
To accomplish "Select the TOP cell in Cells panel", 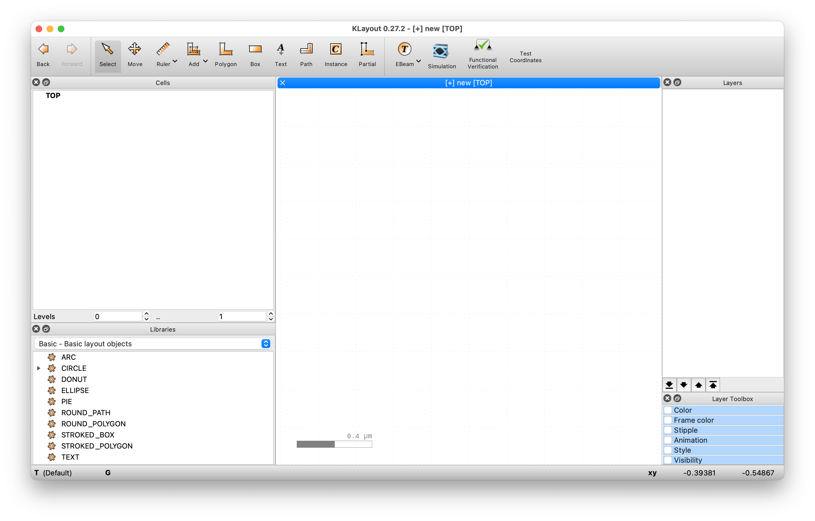I will tap(53, 96).
